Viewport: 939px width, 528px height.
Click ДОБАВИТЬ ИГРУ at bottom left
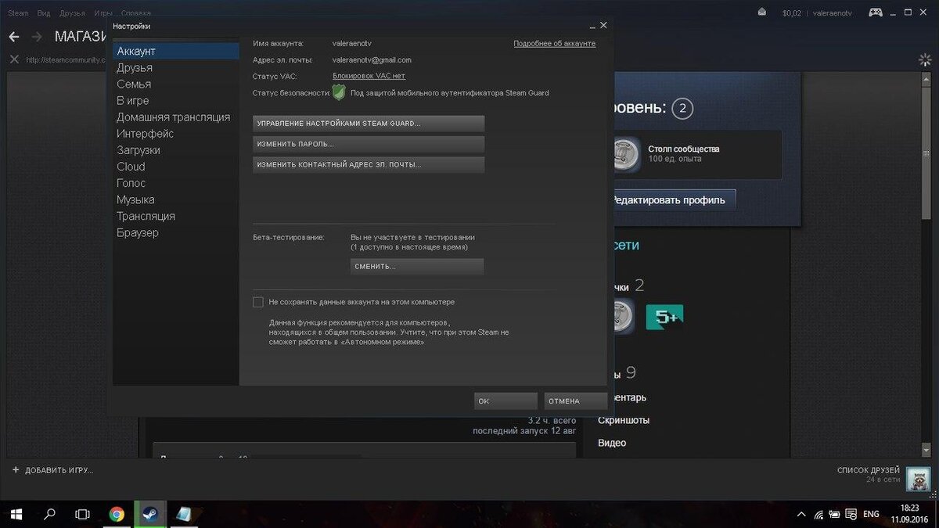coord(59,470)
